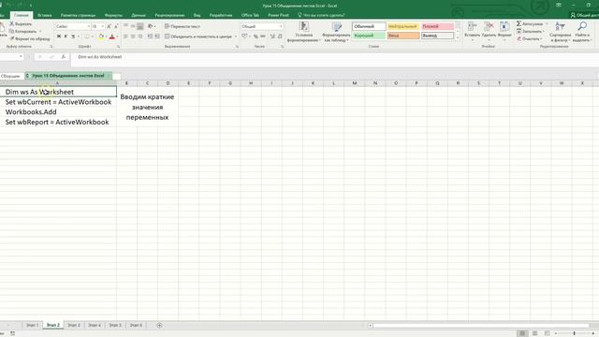This screenshot has height=337, width=599.
Task: Open the Разметка страницы ribbon tab
Action: click(79, 15)
